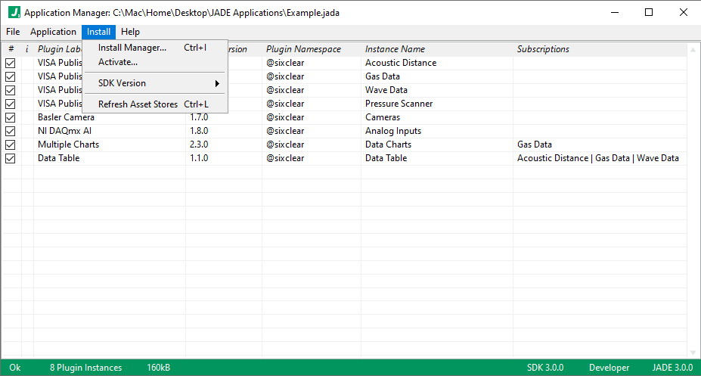Expand the SDK Version submenu
Image resolution: width=701 pixels, height=376 pixels.
[x=155, y=83]
